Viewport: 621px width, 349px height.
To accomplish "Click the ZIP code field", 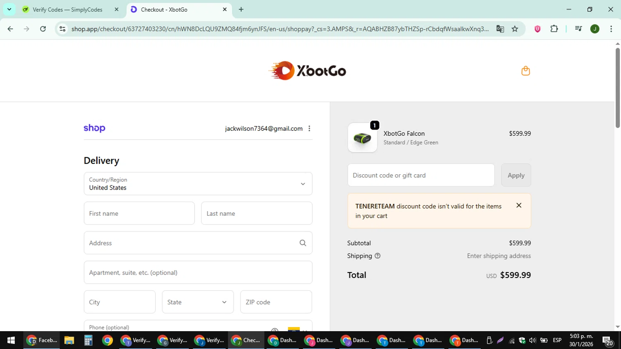I will pyautogui.click(x=276, y=302).
